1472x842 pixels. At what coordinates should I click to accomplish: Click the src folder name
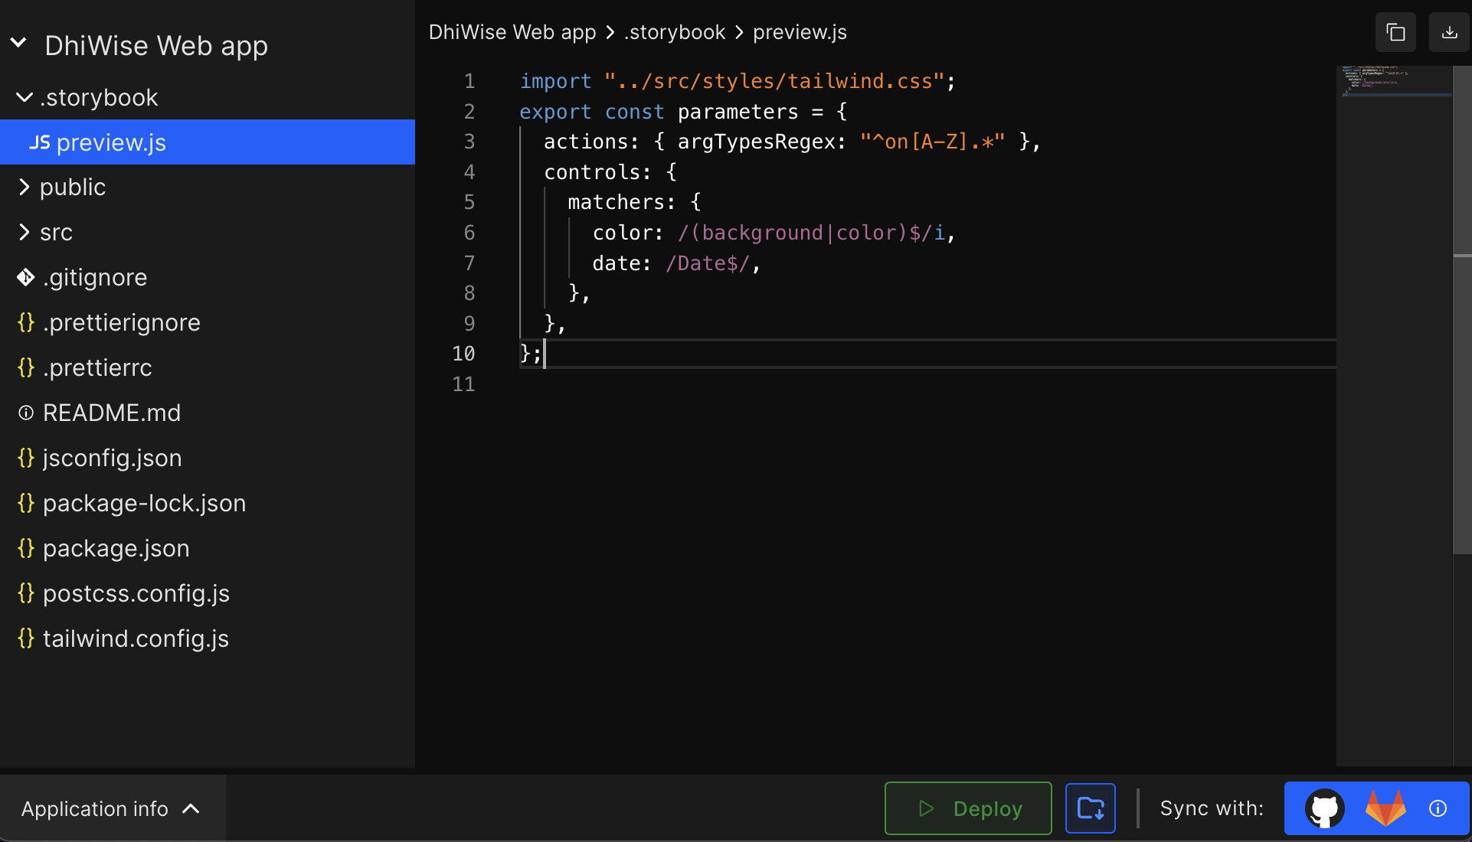[56, 233]
